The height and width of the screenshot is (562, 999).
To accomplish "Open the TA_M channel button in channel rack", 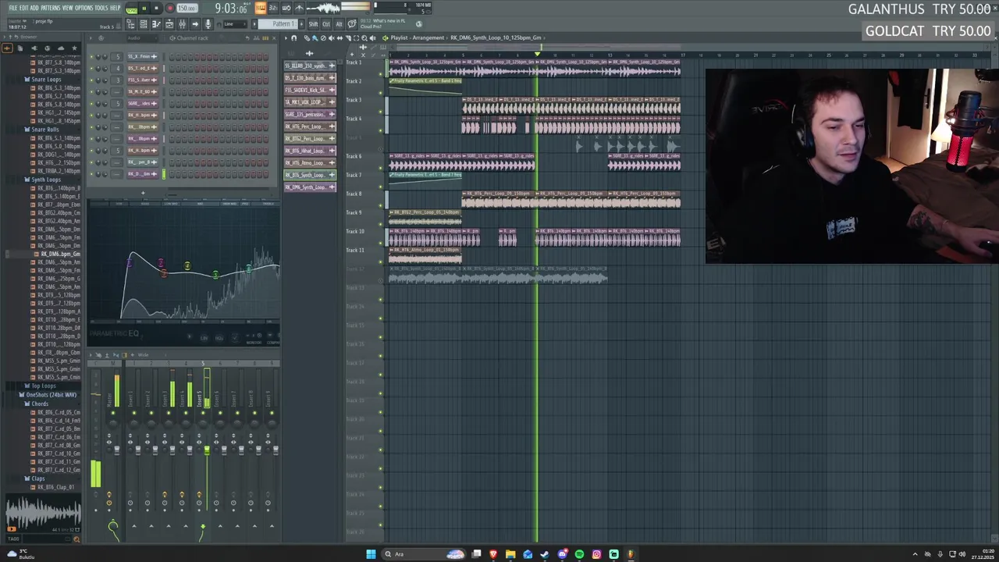I will tap(142, 91).
